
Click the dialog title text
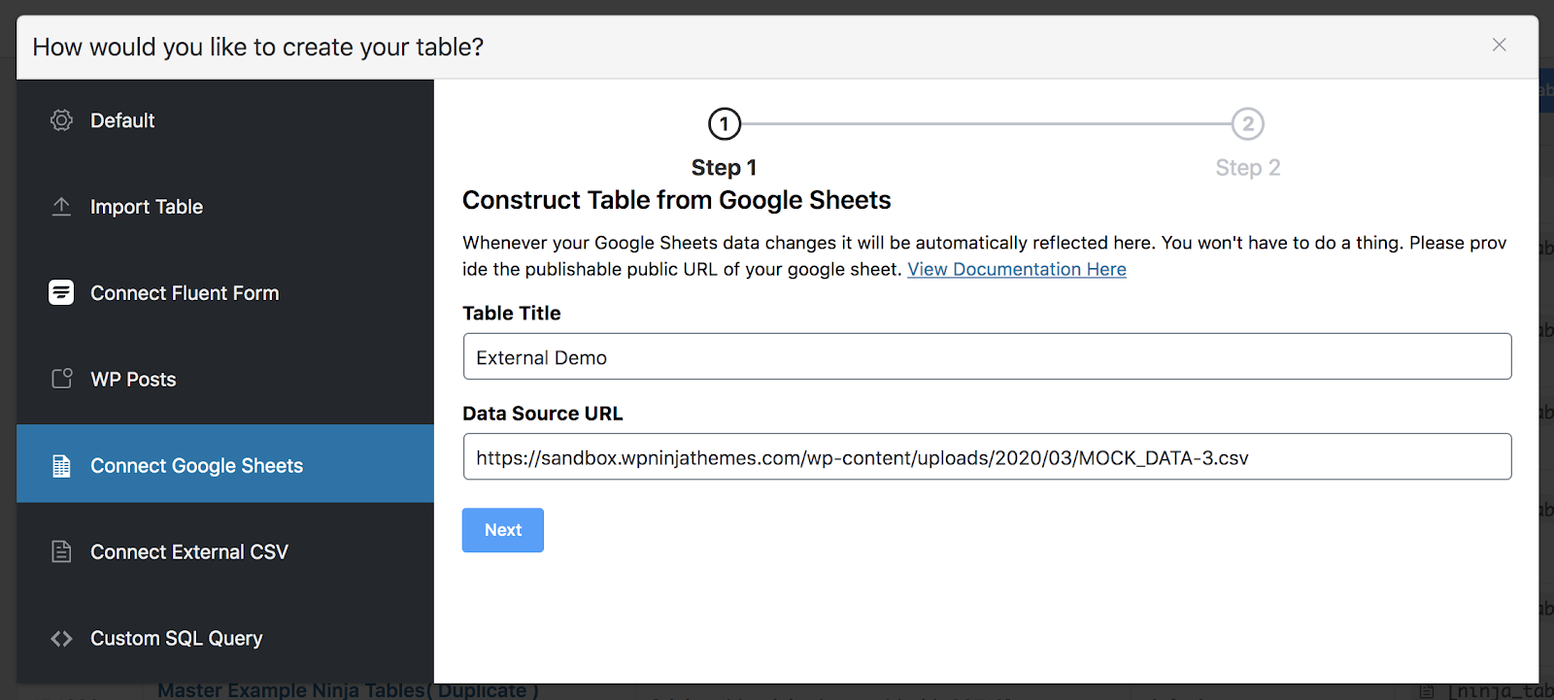click(x=258, y=47)
